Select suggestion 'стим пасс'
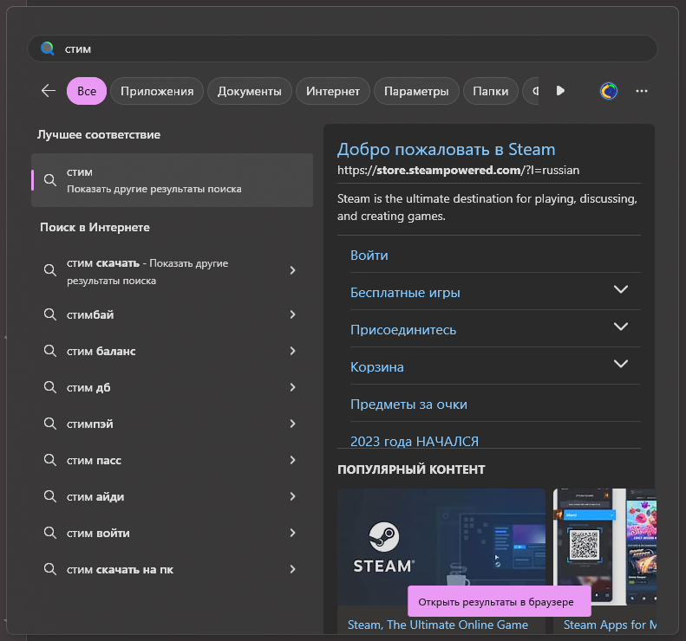 [x=172, y=460]
